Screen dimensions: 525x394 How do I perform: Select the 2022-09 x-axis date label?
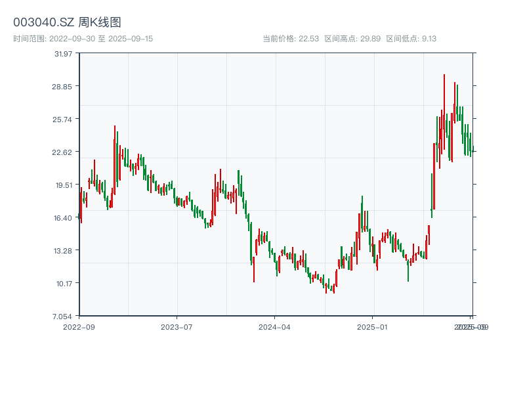coord(79,326)
